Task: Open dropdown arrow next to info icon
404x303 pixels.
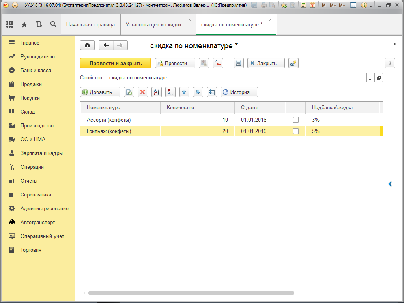Action: pos(371,6)
